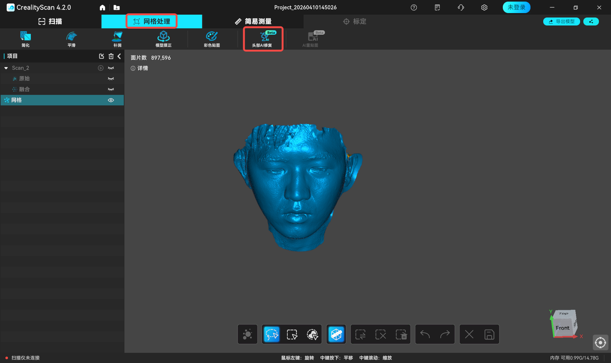Collapse the 项目 project panel
Viewport: 611px width, 363px height.
click(x=119, y=56)
